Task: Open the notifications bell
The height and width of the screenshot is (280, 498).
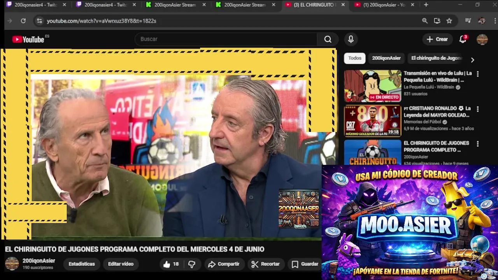Action: 463,39
